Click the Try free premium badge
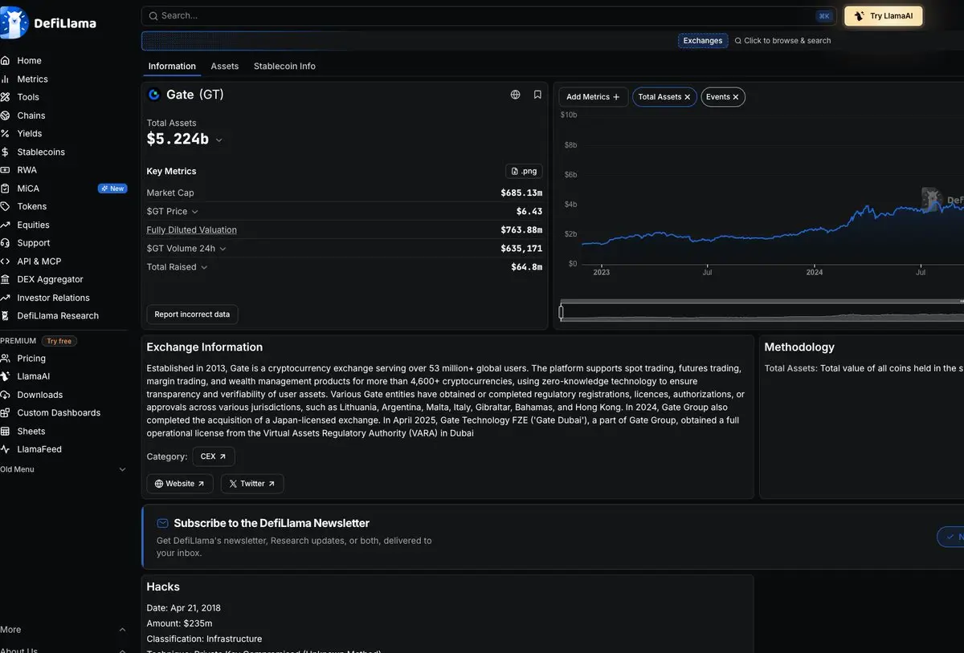Image resolution: width=964 pixels, height=653 pixels. coord(59,341)
